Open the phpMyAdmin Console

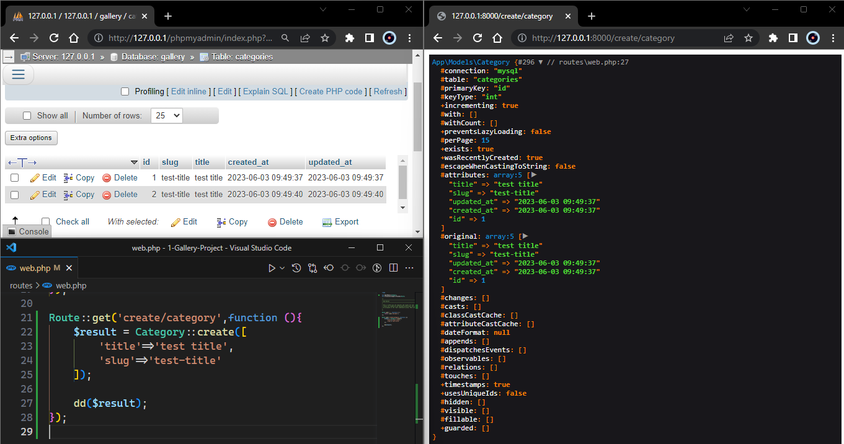click(x=28, y=231)
